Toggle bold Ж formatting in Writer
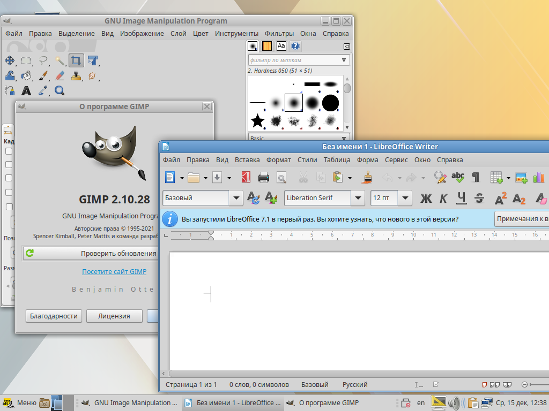Screen dimensions: 549x411 [x=426, y=198]
